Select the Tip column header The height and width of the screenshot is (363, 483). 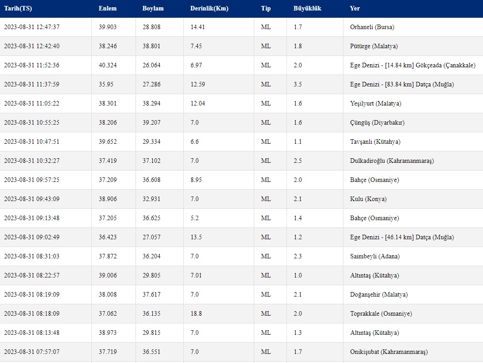tap(266, 9)
